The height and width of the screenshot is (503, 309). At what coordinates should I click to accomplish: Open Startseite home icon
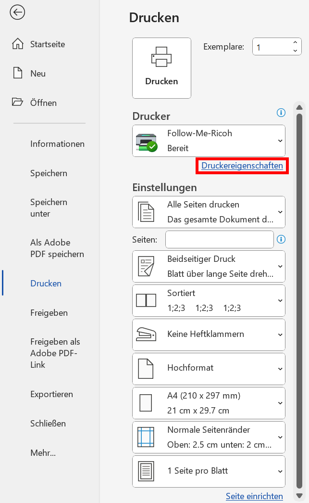[18, 44]
